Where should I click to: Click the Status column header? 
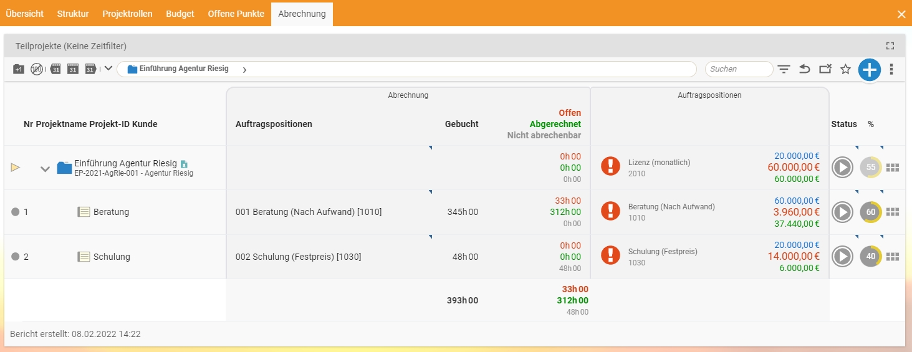click(844, 124)
